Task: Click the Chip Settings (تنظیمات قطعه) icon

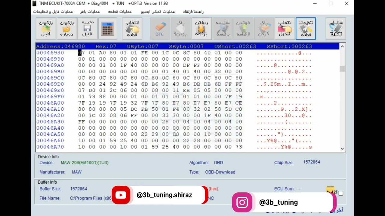Action: coord(306,28)
